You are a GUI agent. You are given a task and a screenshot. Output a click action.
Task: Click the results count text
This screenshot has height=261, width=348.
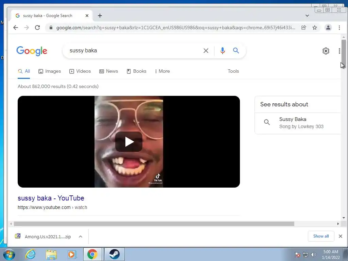click(58, 86)
